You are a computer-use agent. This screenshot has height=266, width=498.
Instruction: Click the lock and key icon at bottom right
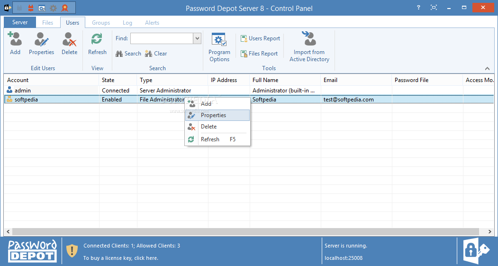[x=477, y=251]
